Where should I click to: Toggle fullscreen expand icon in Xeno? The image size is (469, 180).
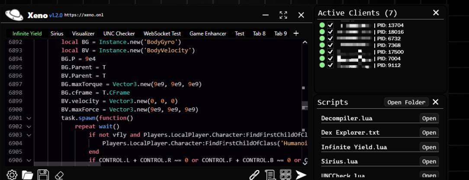[x=283, y=15]
